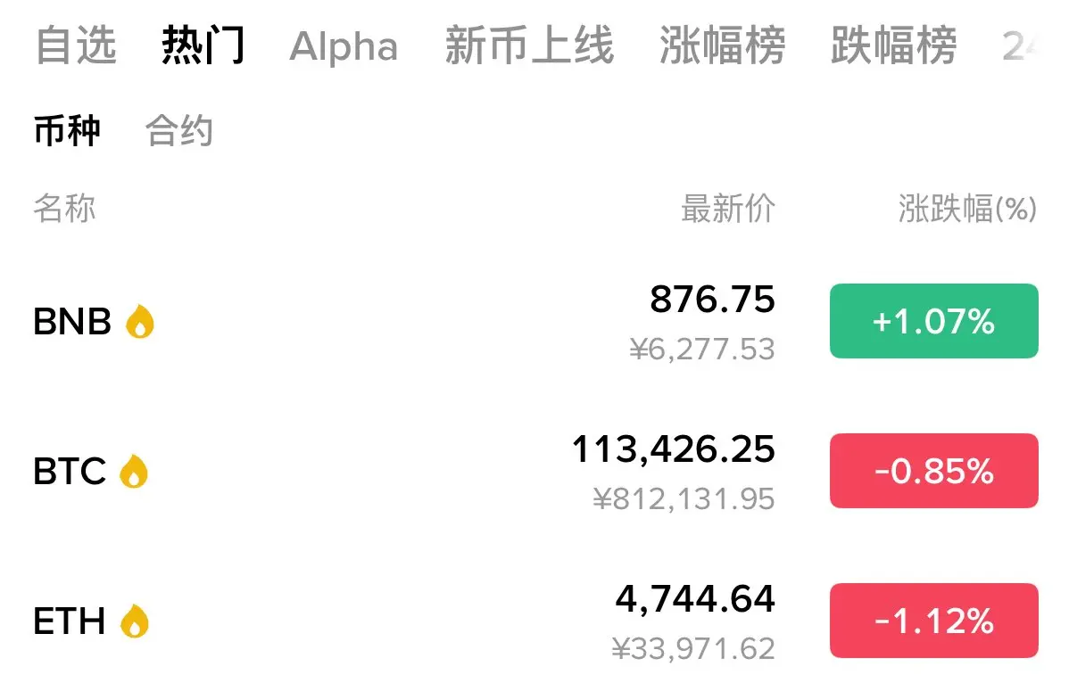Switch to the 跌幅榜 tab
The height and width of the screenshot is (683, 1069).
pyautogui.click(x=894, y=45)
